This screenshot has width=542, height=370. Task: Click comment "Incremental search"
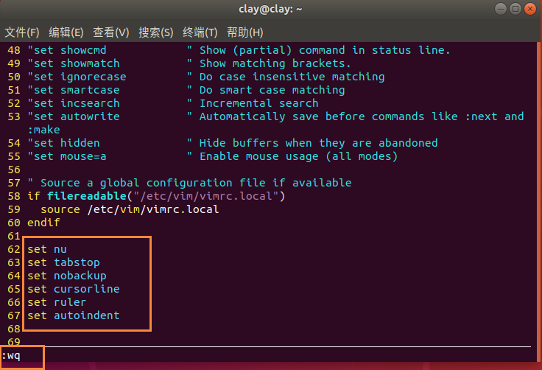[259, 103]
